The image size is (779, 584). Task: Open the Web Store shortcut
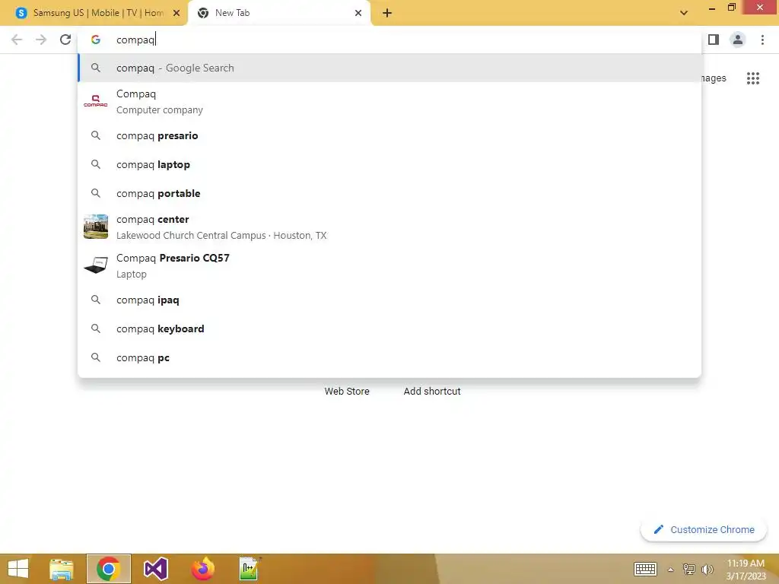[347, 392]
